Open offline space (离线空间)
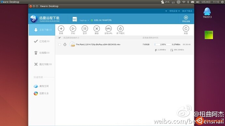The height and width of the screenshot is (126, 225). pyautogui.click(x=41, y=86)
